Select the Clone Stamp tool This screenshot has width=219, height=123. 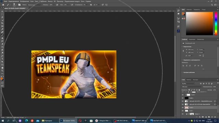click(2, 38)
